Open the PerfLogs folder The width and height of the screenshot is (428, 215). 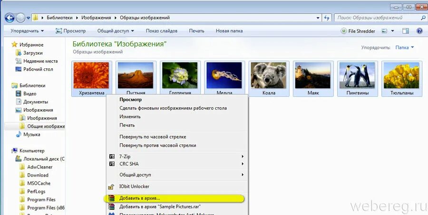coord(32,192)
